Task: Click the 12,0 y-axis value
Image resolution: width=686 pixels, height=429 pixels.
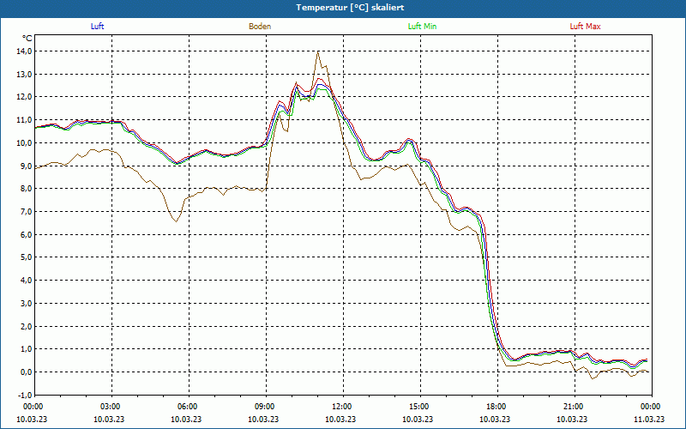Action: tap(25, 97)
